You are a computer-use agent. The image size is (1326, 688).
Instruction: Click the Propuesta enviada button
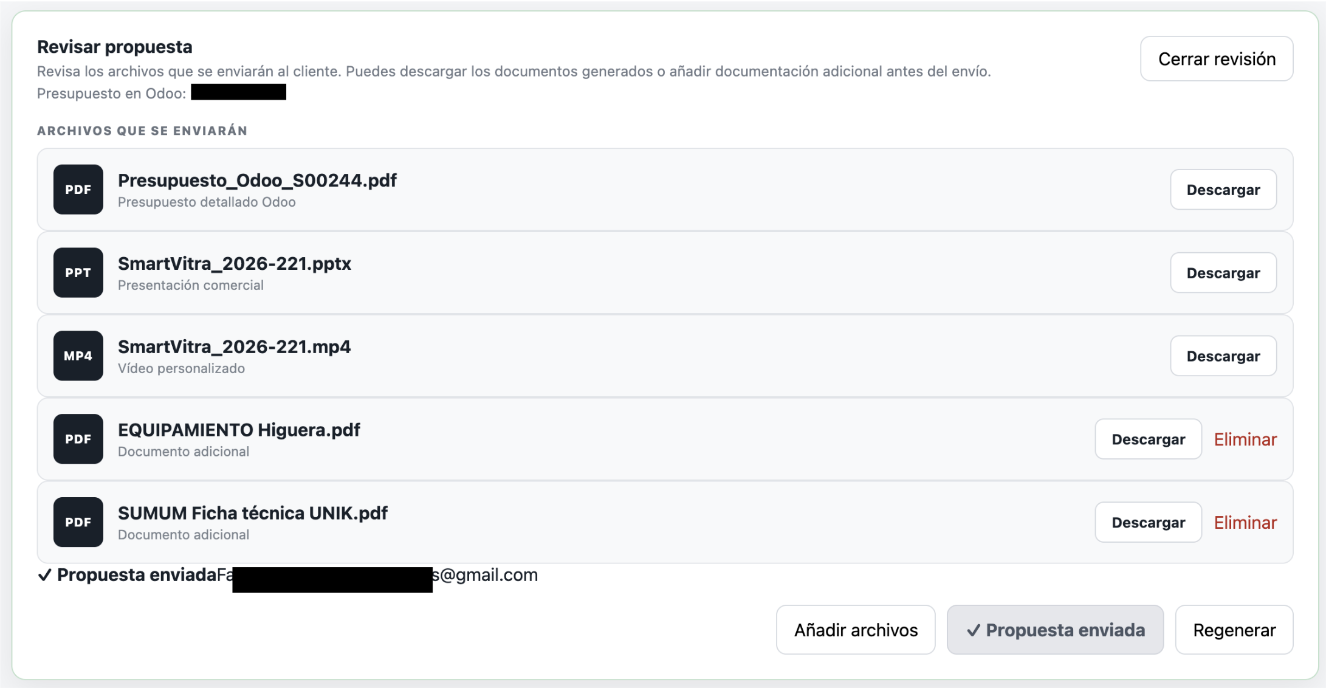[1055, 630]
